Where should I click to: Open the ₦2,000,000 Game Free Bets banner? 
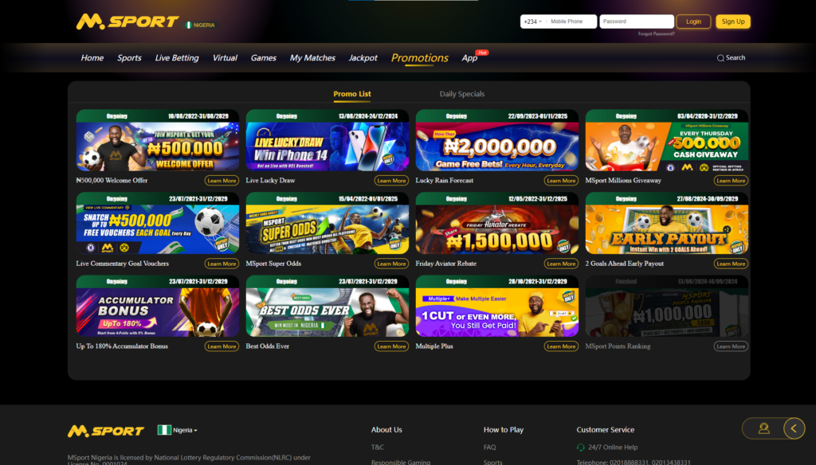click(497, 140)
